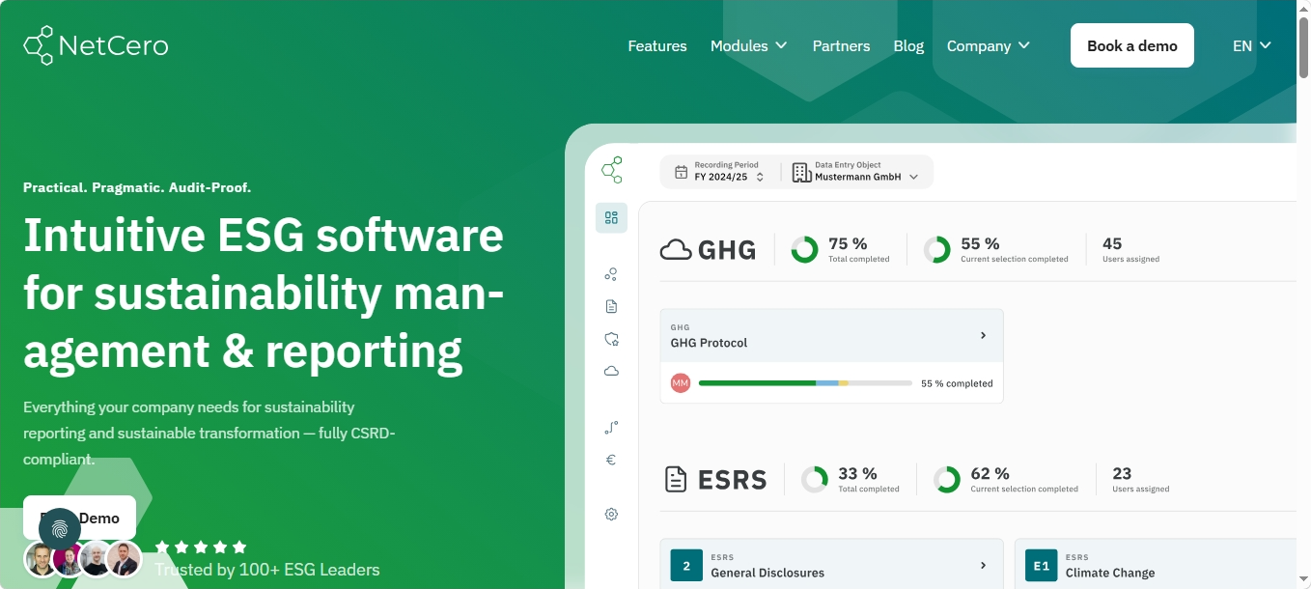Open the document icon in sidebar
1311x589 pixels.
pos(611,306)
